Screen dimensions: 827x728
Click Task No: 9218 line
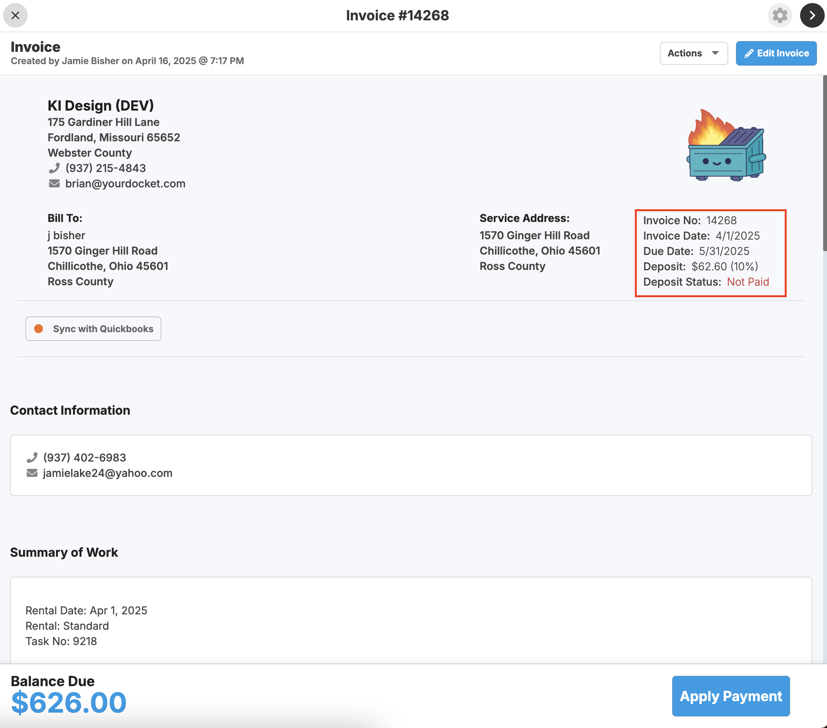pos(61,641)
